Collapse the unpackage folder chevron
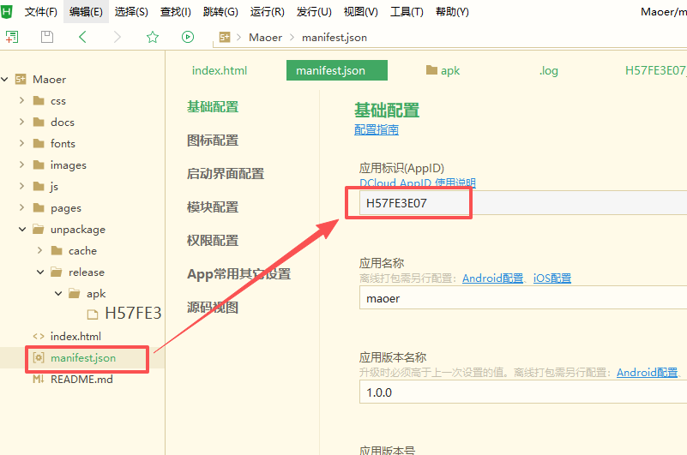This screenshot has height=455, width=687. click(x=22, y=229)
